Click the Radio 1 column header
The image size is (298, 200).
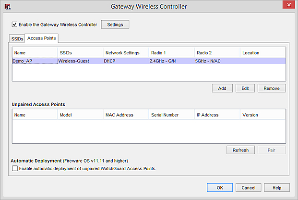(x=170, y=52)
